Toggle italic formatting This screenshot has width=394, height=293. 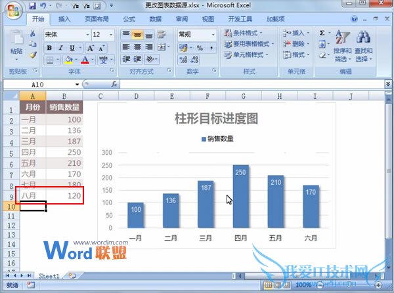[x=60, y=48]
